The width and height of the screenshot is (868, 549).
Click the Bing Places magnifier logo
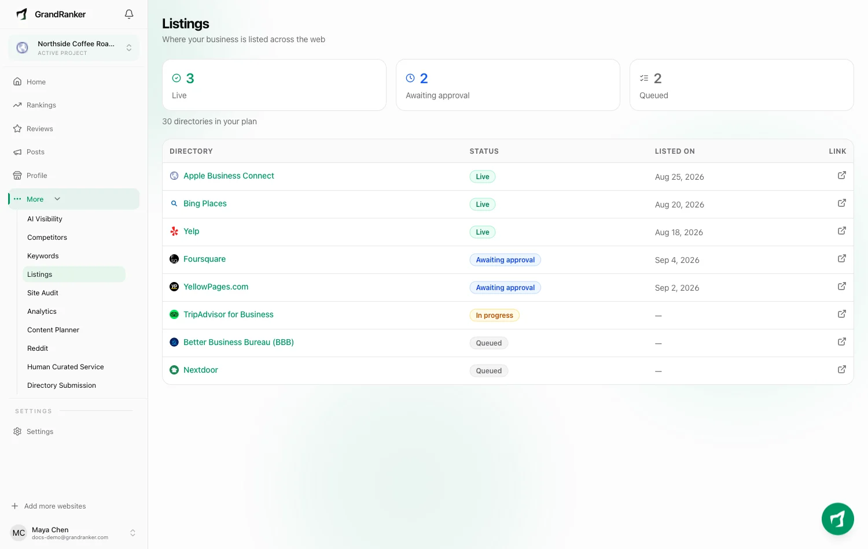pos(174,203)
